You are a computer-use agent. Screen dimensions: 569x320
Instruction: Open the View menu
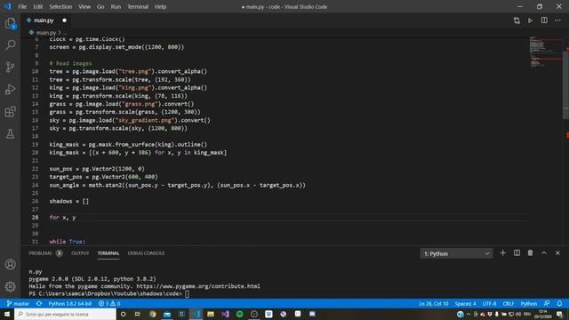(x=84, y=6)
